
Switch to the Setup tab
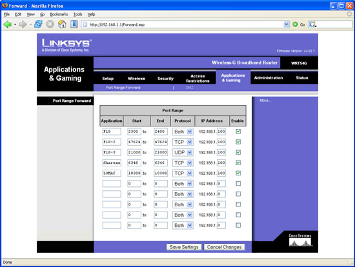pyautogui.click(x=108, y=79)
